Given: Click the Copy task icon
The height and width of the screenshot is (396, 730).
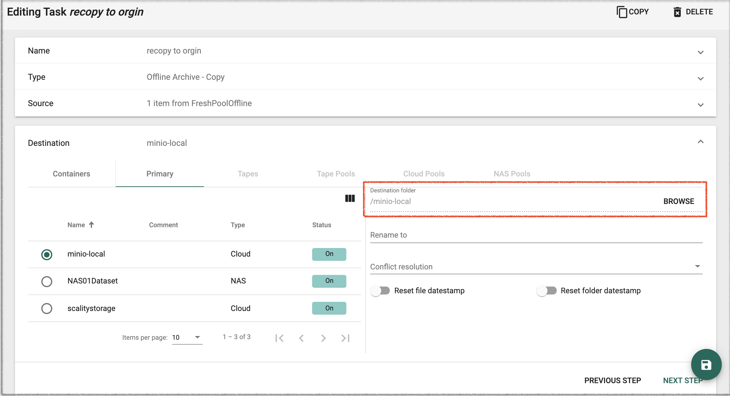Looking at the screenshot, I should pos(621,12).
